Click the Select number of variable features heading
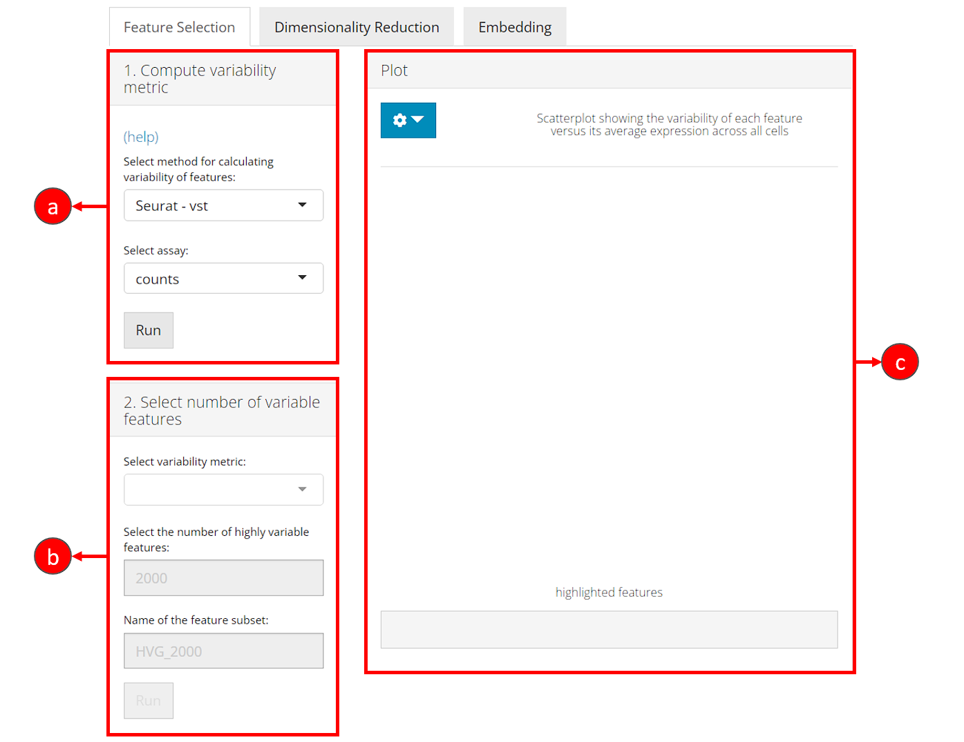Screen dimensions: 964x742 (x=221, y=411)
